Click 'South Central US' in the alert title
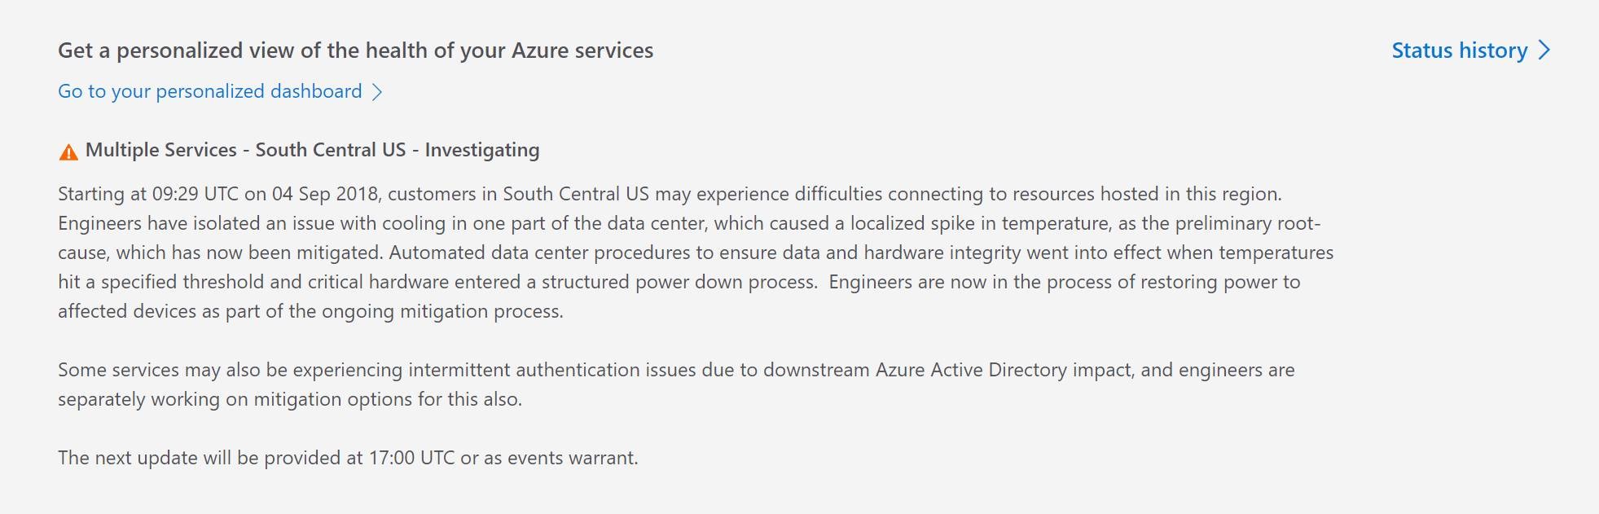This screenshot has height=514, width=1599. (330, 150)
